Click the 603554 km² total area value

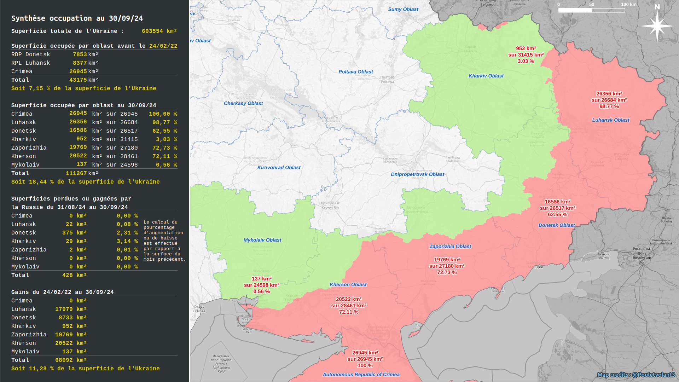(159, 31)
